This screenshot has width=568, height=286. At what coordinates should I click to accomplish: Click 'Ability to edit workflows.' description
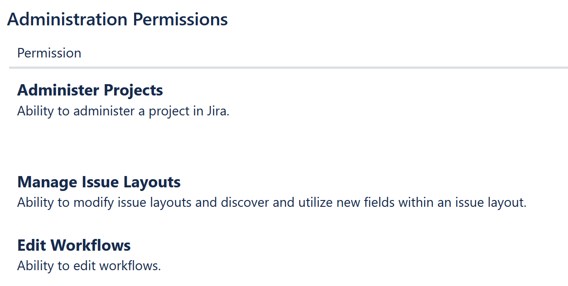coord(89,266)
